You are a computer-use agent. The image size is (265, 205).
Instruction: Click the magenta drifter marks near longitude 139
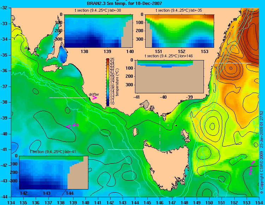tap(72, 126)
